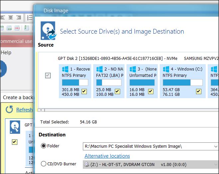Image resolution: width=219 pixels, height=174 pixels.
Task: Click the usage bar of partition 1 Recovery
Action: 75,83
